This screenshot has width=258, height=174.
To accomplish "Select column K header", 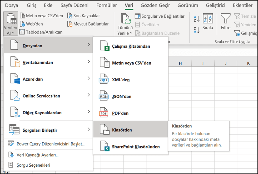I will pyautogui.click(x=247, y=63).
